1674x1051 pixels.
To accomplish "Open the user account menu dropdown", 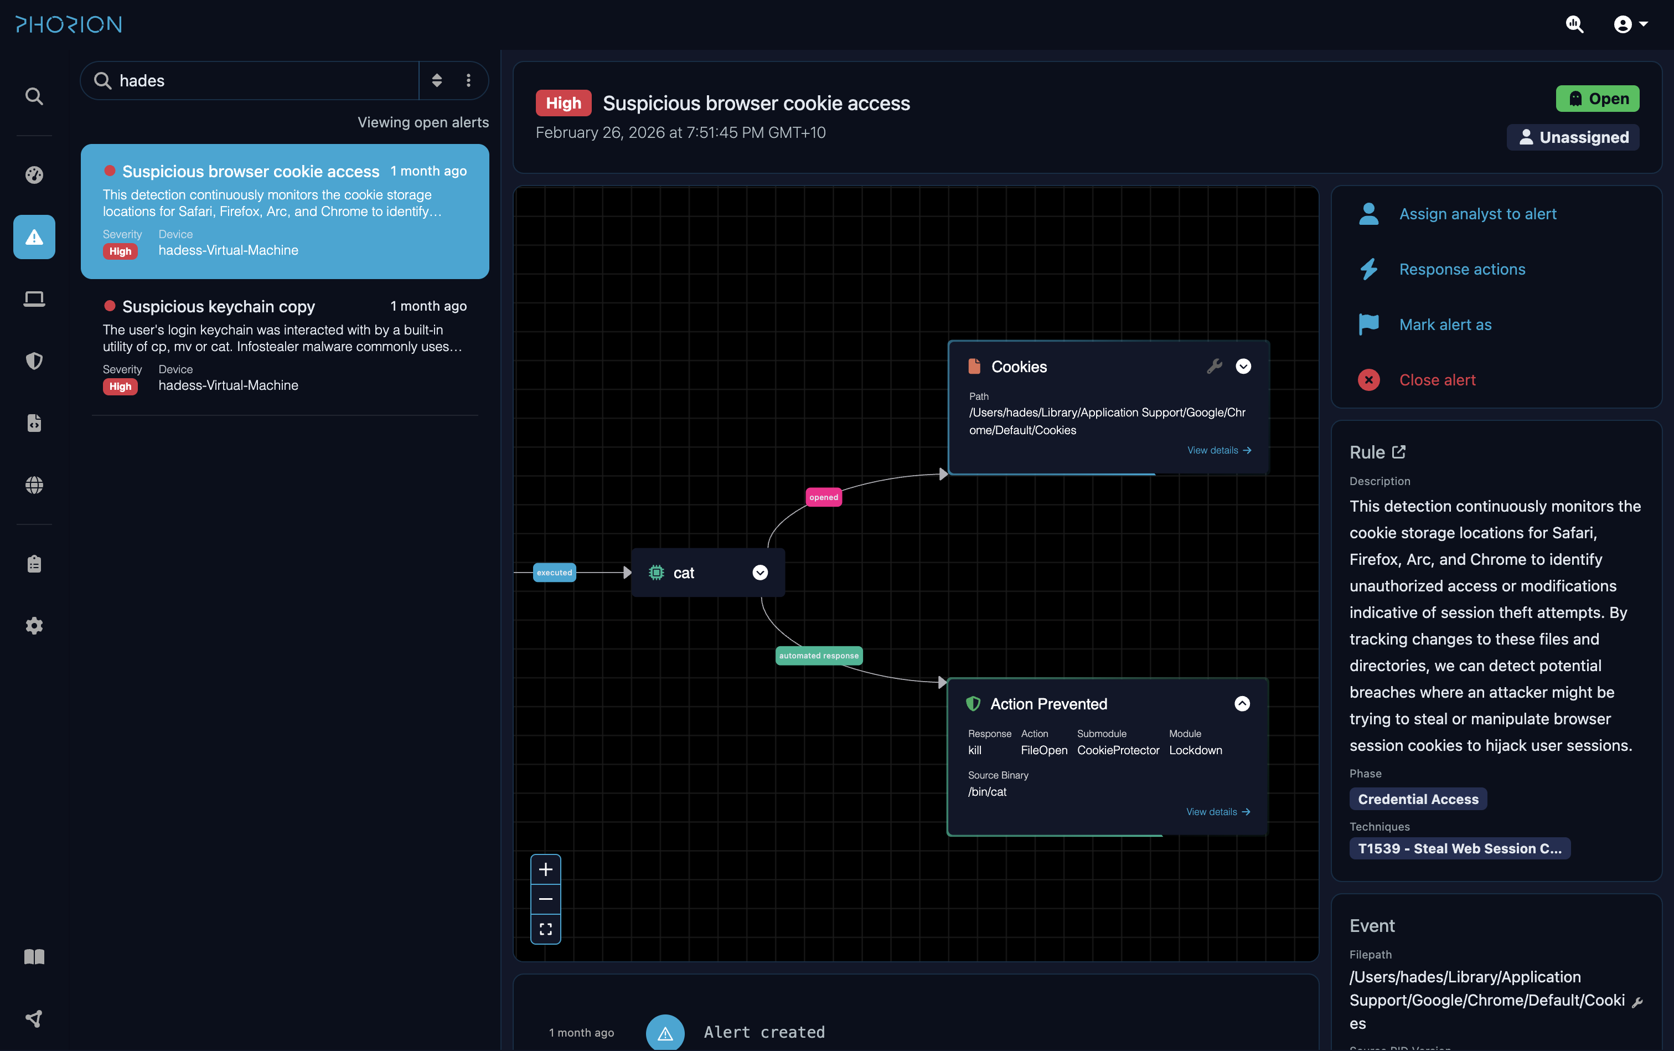I will coord(1629,24).
